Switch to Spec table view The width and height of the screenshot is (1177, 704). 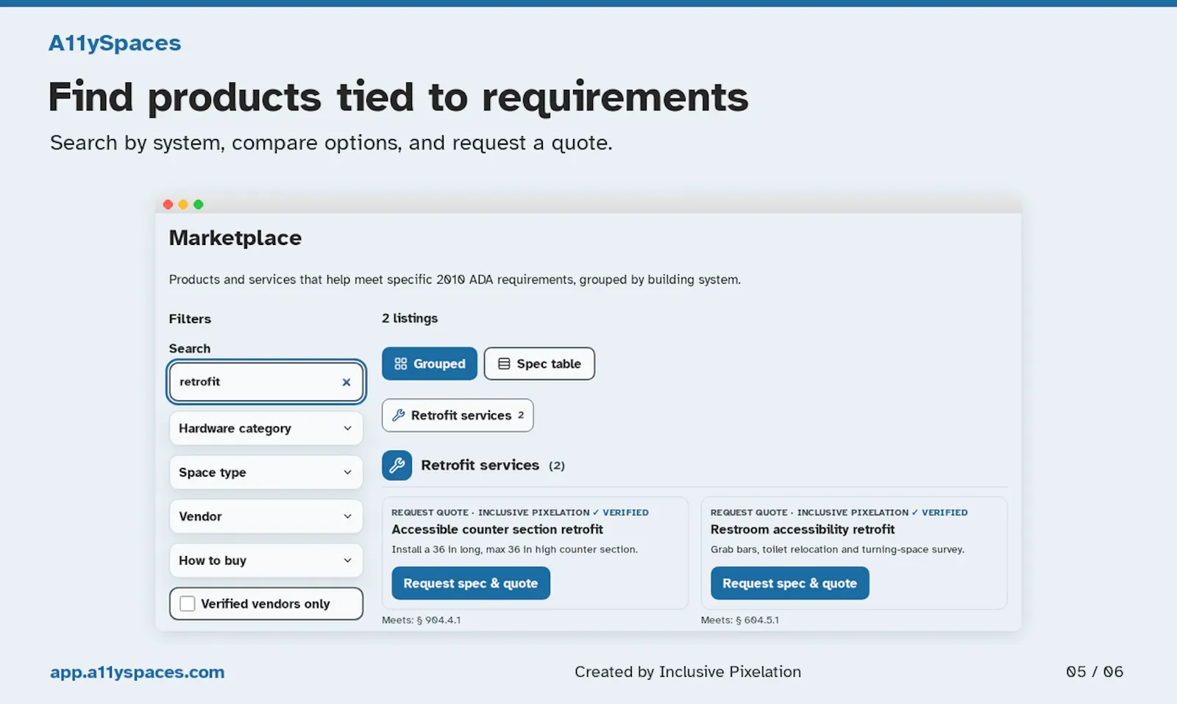click(x=539, y=363)
